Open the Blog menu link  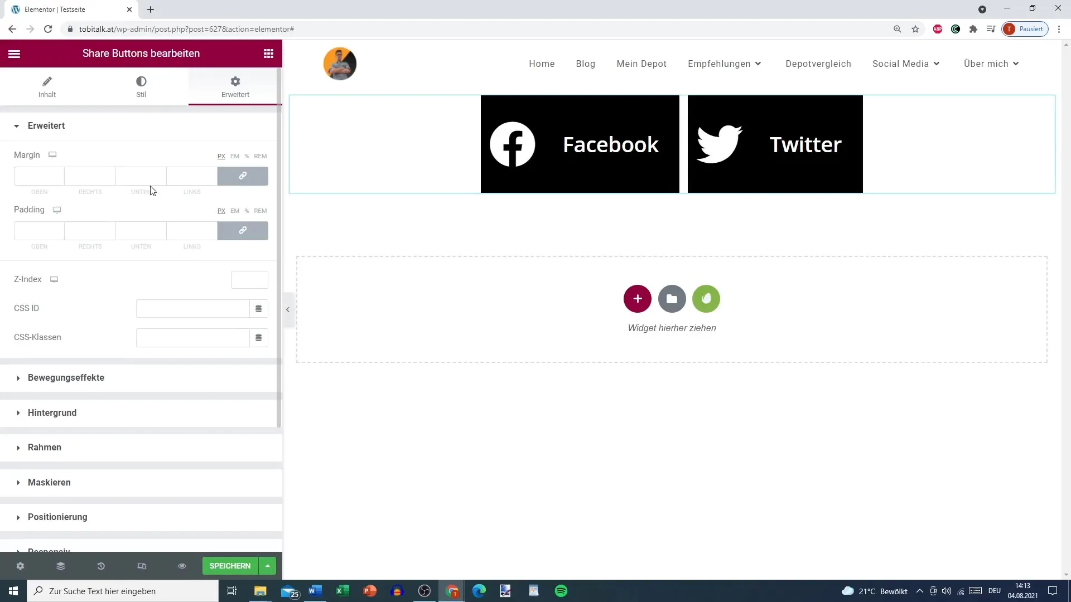(x=586, y=64)
